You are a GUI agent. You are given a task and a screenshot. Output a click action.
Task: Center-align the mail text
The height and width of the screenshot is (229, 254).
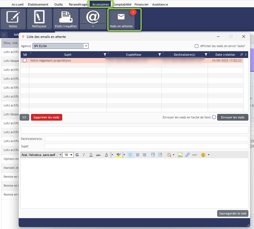click(137, 155)
